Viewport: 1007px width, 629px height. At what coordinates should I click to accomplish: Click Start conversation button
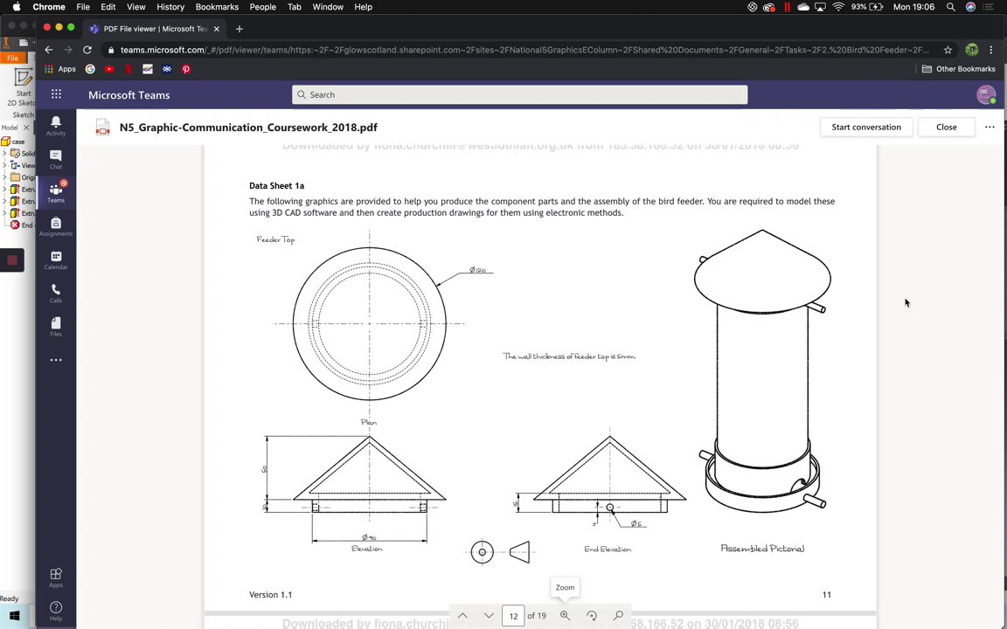click(x=865, y=127)
